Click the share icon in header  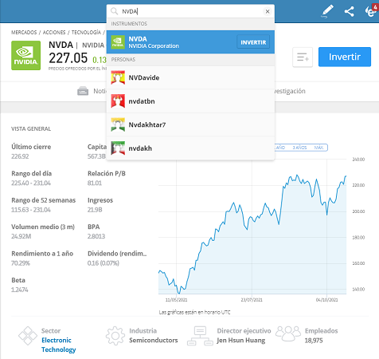click(x=349, y=12)
